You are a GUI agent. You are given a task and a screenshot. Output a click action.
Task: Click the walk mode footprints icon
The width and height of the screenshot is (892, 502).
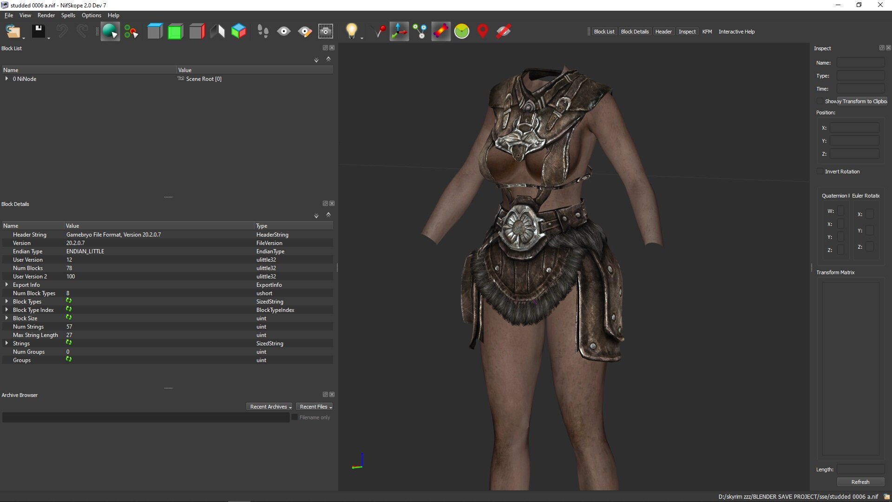(x=263, y=32)
